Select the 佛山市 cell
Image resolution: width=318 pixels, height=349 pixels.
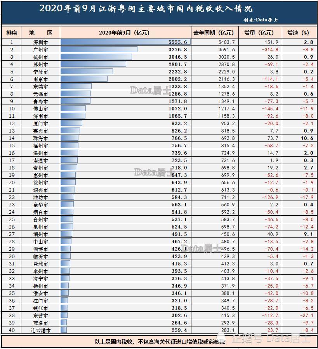pyautogui.click(x=41, y=108)
